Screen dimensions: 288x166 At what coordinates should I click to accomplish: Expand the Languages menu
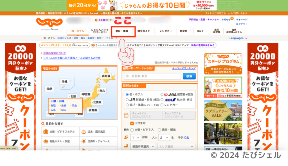[238, 38]
